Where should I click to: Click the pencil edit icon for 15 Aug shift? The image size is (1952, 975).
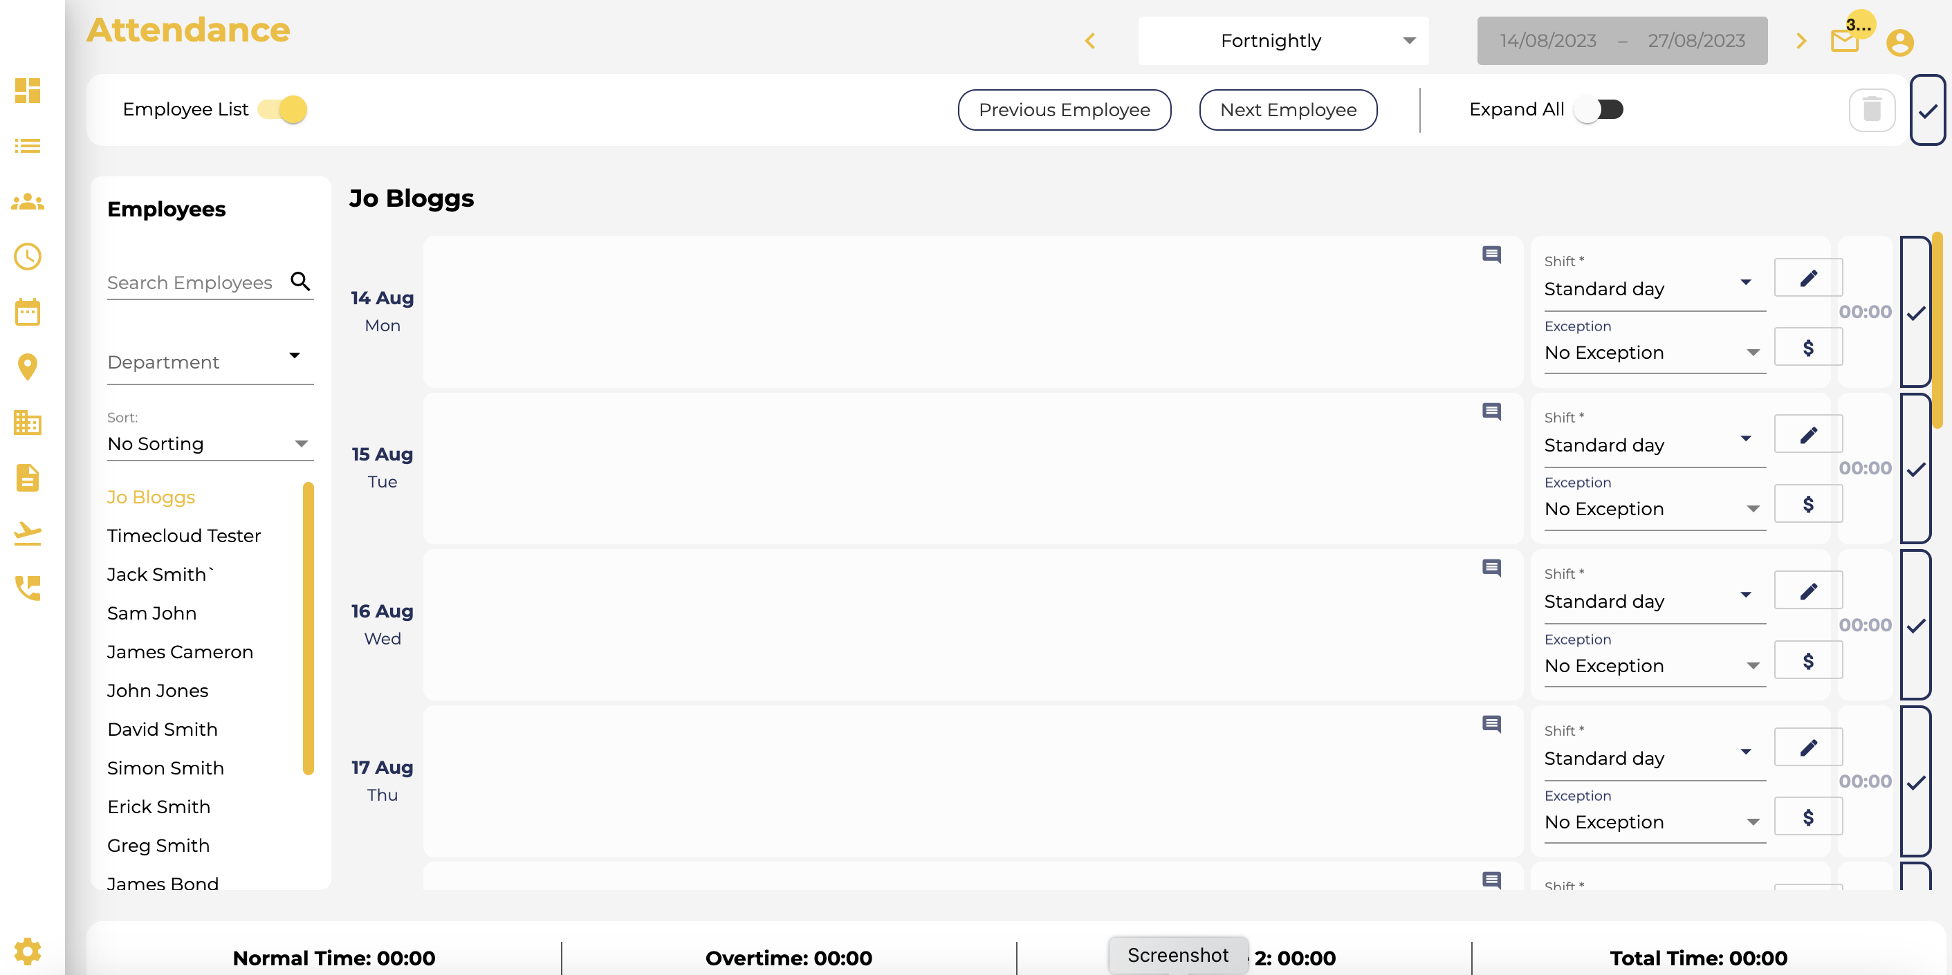coord(1809,434)
